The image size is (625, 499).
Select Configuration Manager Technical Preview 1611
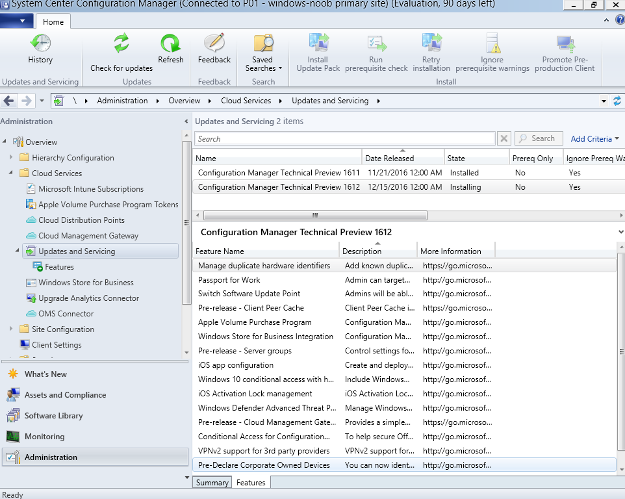408,173
